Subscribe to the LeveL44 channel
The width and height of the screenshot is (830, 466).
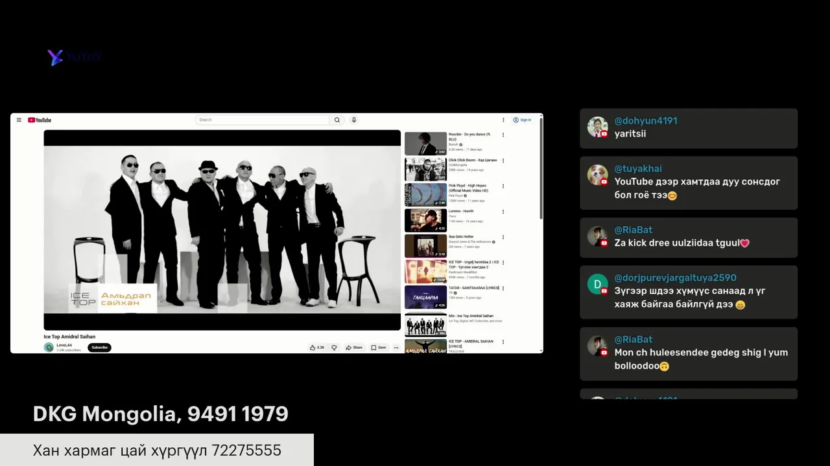click(99, 348)
